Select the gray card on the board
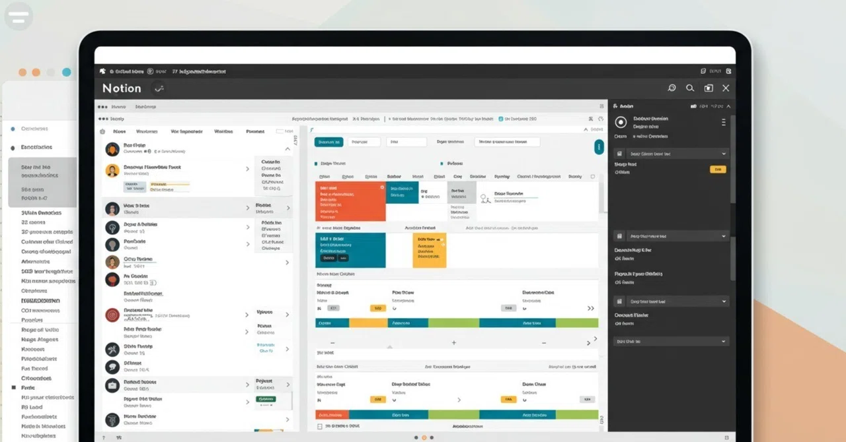The width and height of the screenshot is (846, 442). click(463, 194)
